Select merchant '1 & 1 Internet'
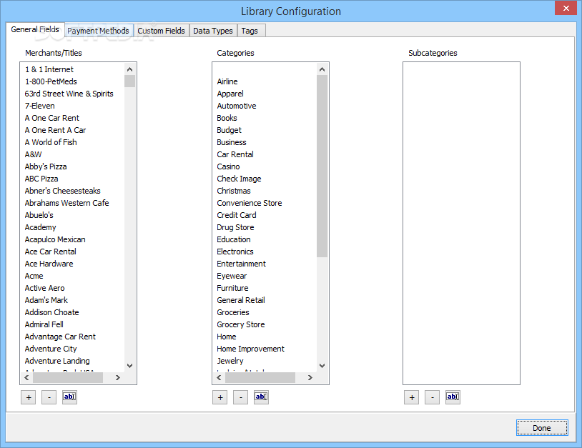582x448 pixels. point(49,69)
